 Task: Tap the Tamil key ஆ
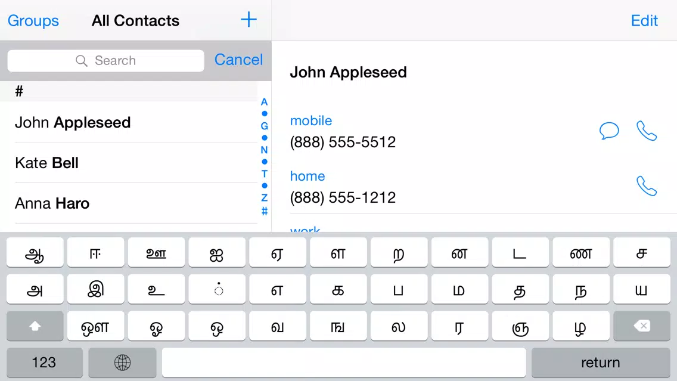(x=35, y=252)
